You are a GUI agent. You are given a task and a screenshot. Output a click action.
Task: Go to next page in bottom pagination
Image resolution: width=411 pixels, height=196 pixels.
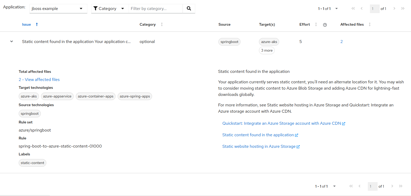[x=392, y=186]
